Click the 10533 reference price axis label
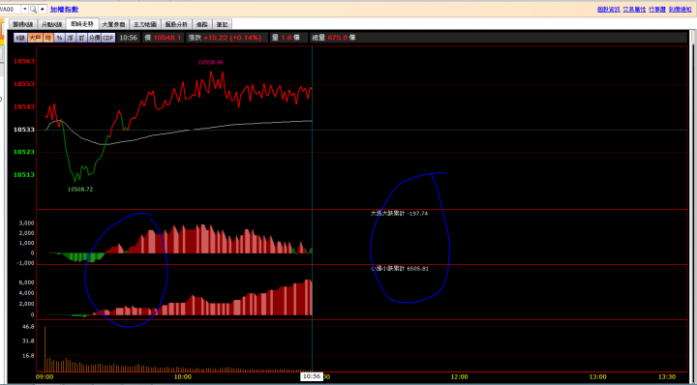This screenshot has width=697, height=385. [x=23, y=130]
